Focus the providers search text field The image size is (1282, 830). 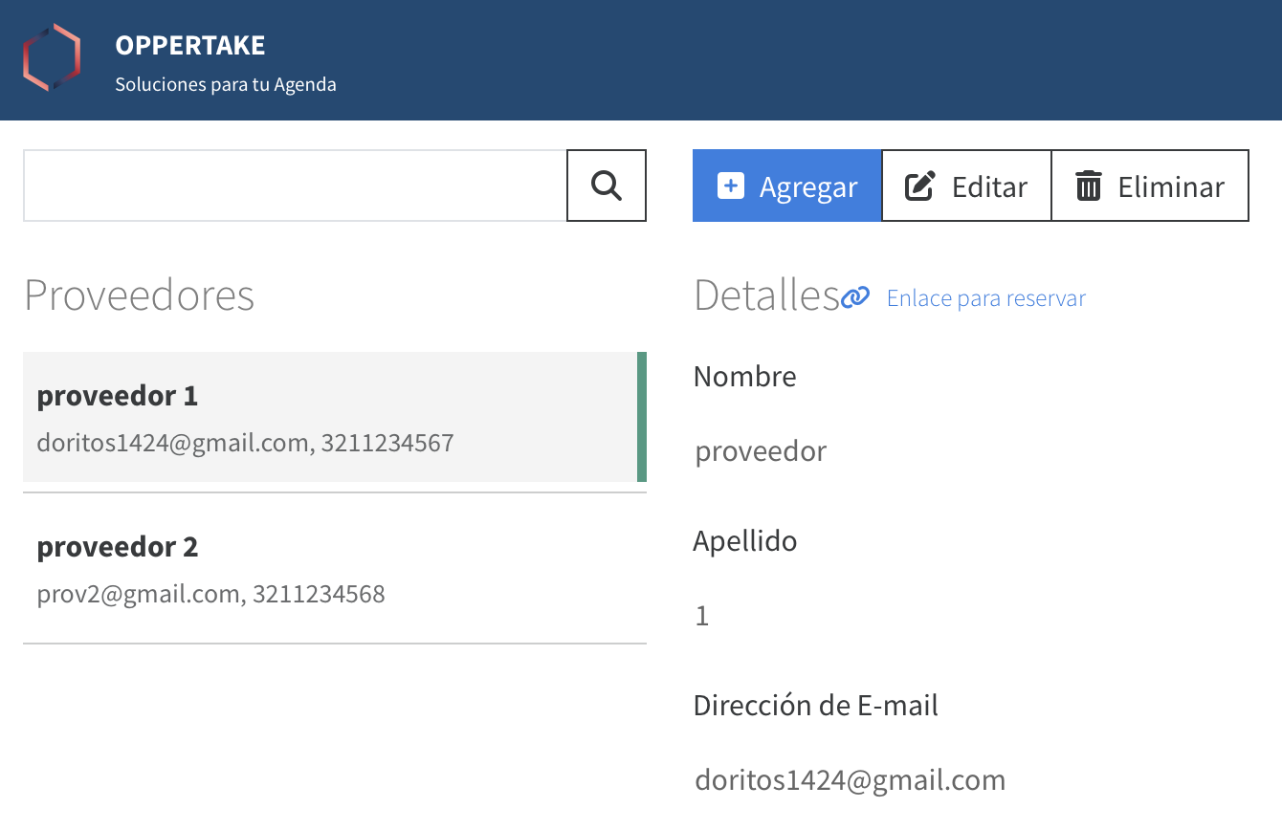(x=295, y=186)
